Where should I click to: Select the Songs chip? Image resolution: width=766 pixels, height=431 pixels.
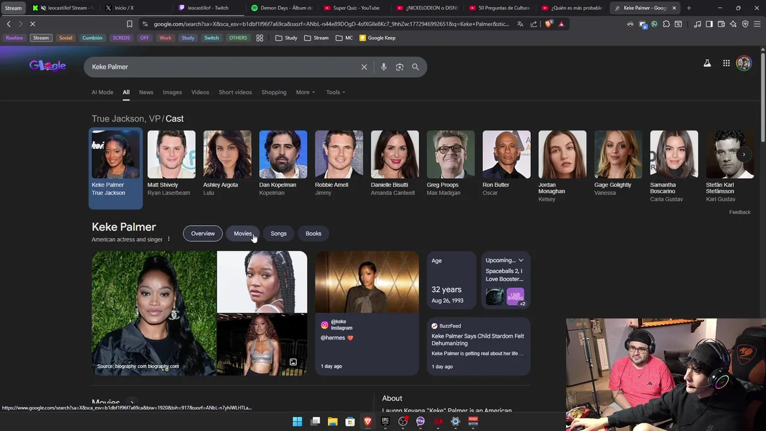click(278, 233)
